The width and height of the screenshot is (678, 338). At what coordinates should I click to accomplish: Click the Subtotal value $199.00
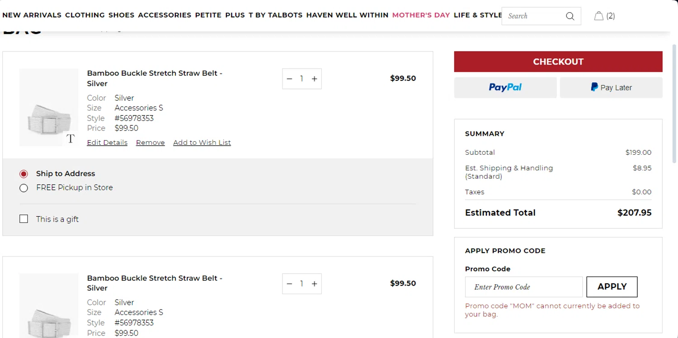tap(638, 153)
